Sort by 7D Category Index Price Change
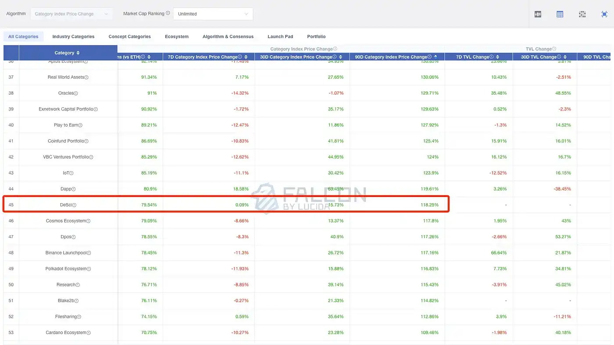Image resolution: width=614 pixels, height=345 pixels. [246, 57]
